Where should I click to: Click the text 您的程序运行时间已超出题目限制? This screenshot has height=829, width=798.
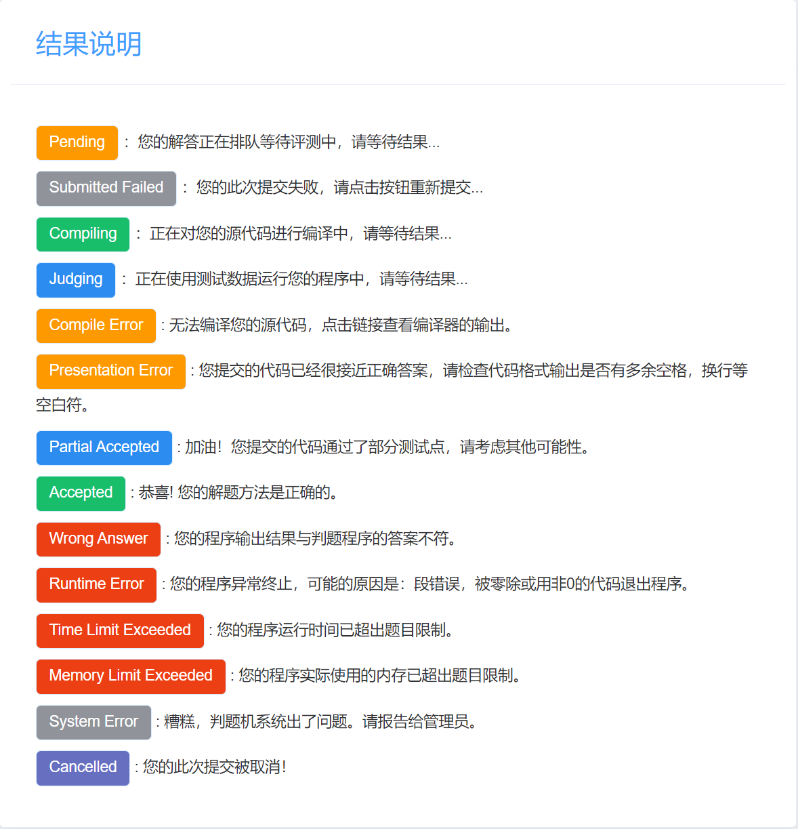(x=331, y=630)
